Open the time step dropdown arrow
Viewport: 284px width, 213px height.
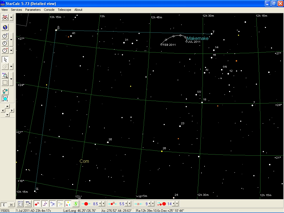click(11, 39)
